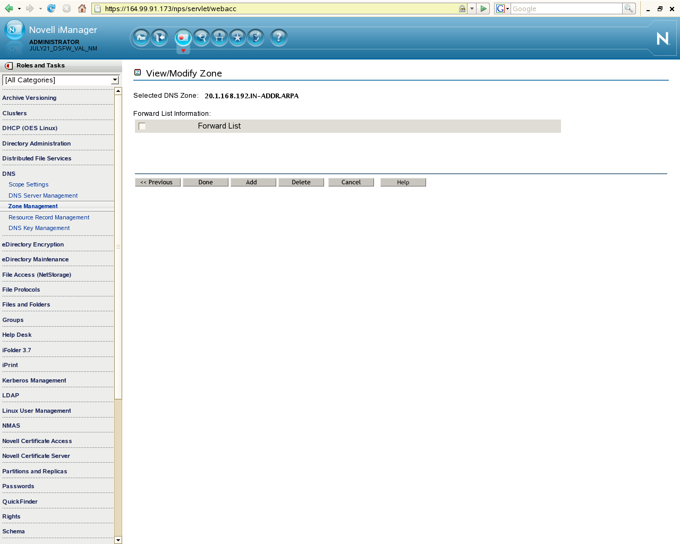Expand the Novell Certificate Server category
This screenshot has height=544, width=680.
point(36,456)
